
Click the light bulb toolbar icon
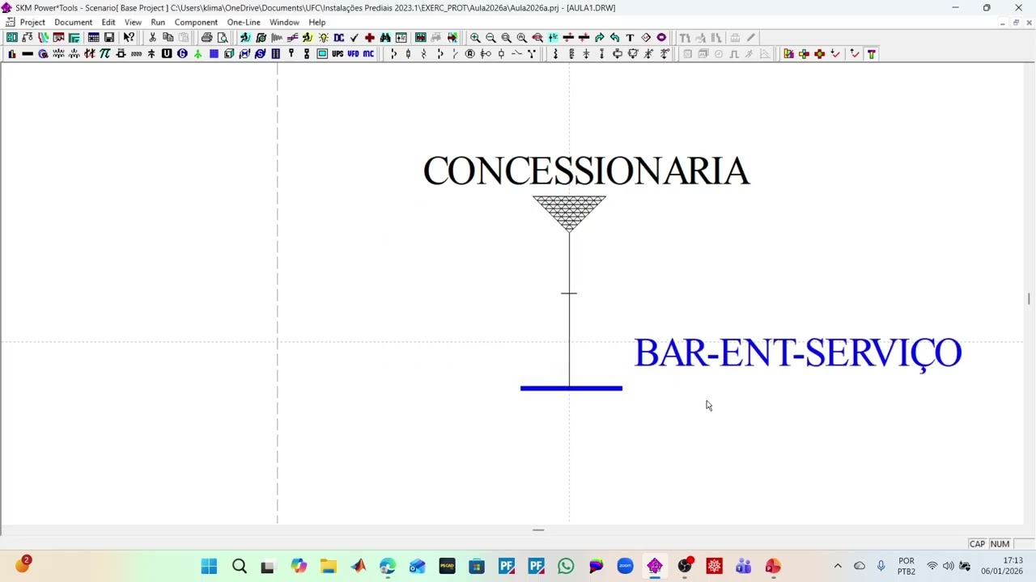323,37
